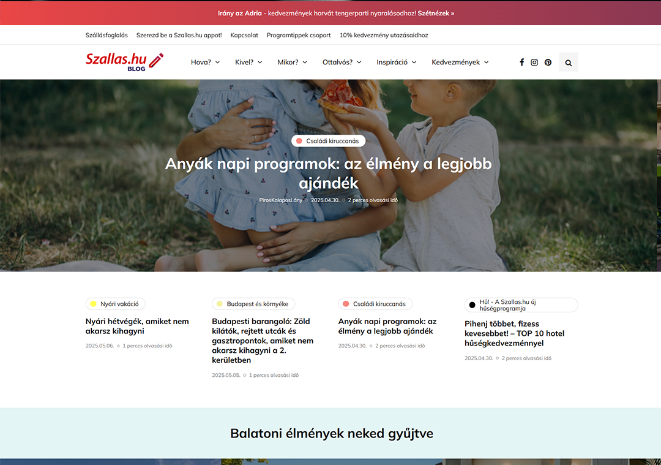Click the search magnifier button

(x=568, y=62)
